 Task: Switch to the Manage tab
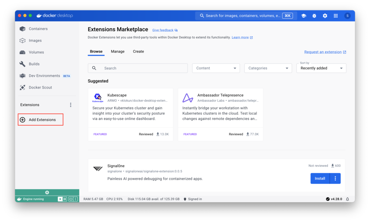117,52
